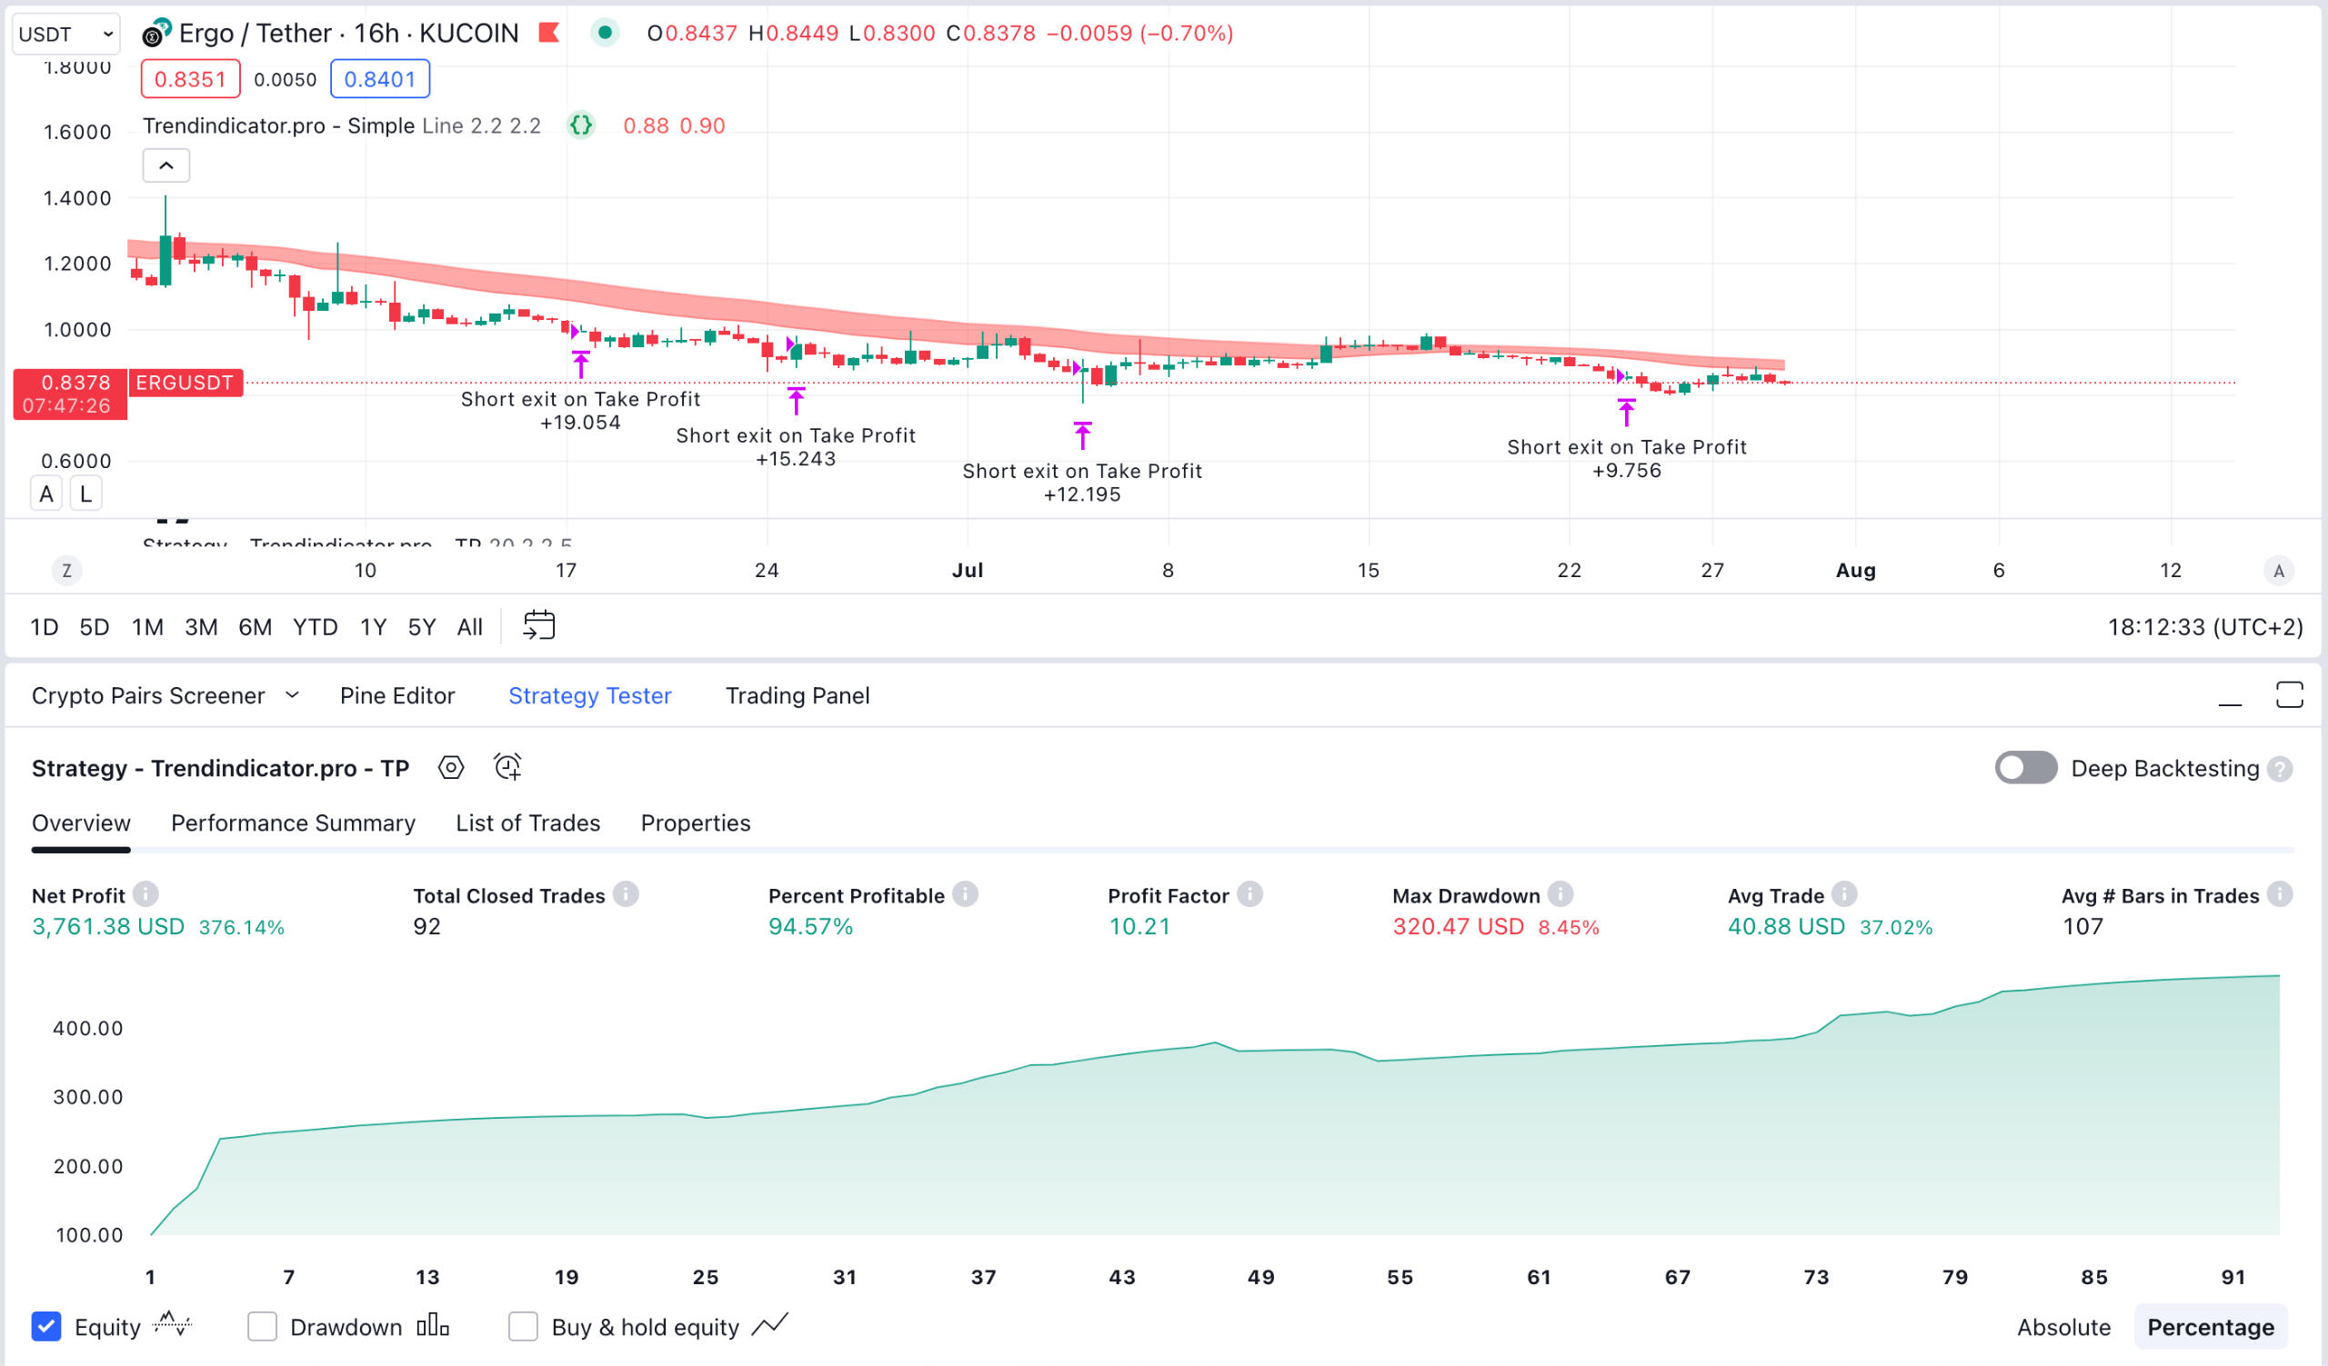Switch to the Performance Summary tab
This screenshot has height=1366, width=2328.
(292, 823)
